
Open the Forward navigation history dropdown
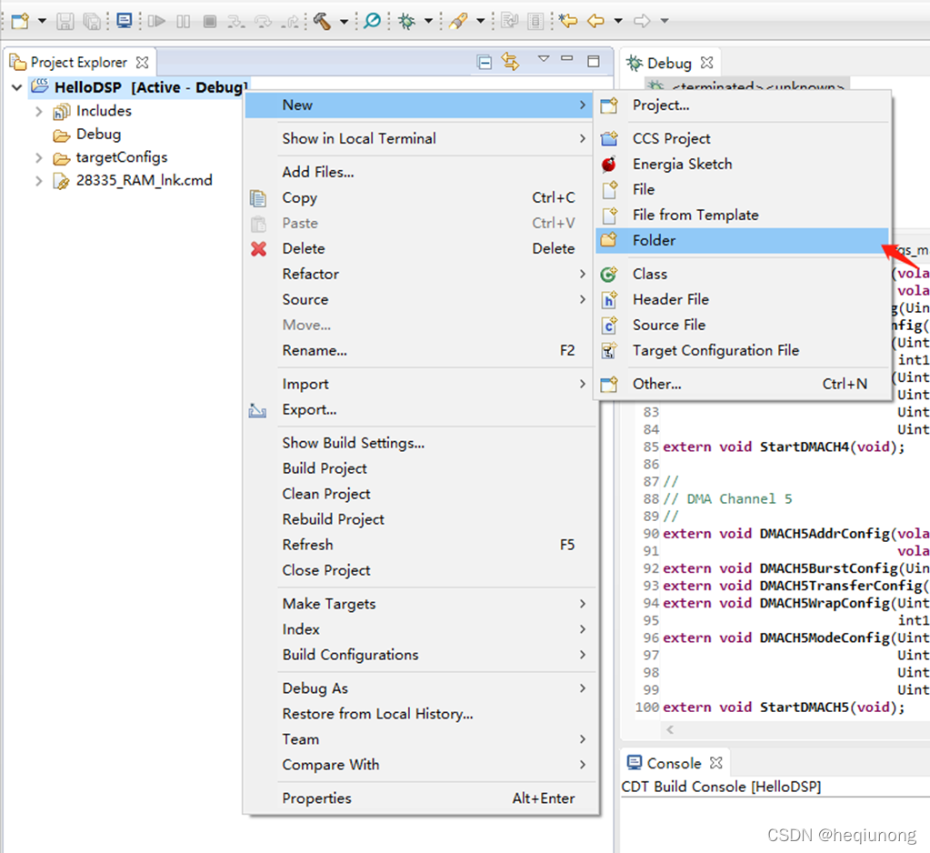(665, 21)
